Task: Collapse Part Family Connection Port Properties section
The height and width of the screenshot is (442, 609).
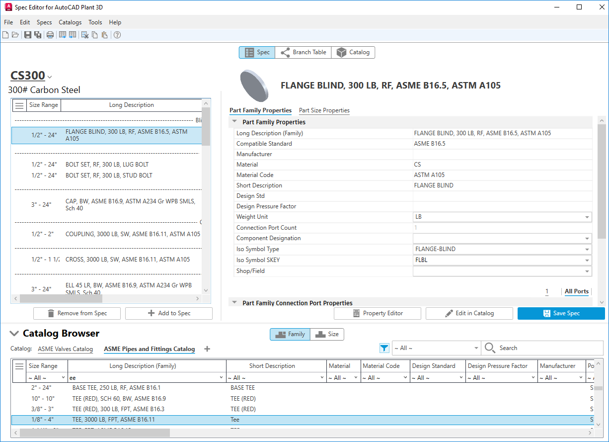Action: 234,303
